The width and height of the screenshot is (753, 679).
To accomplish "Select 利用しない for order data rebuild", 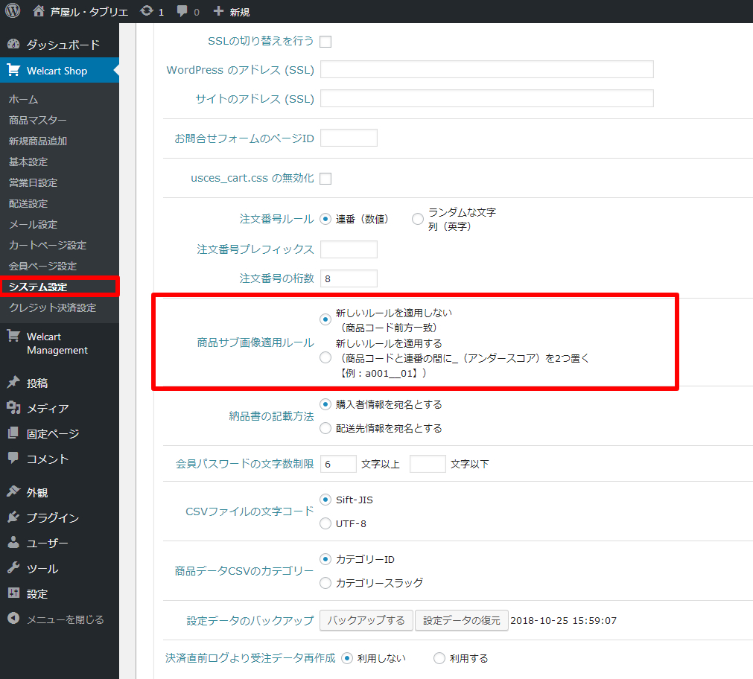I will [347, 658].
